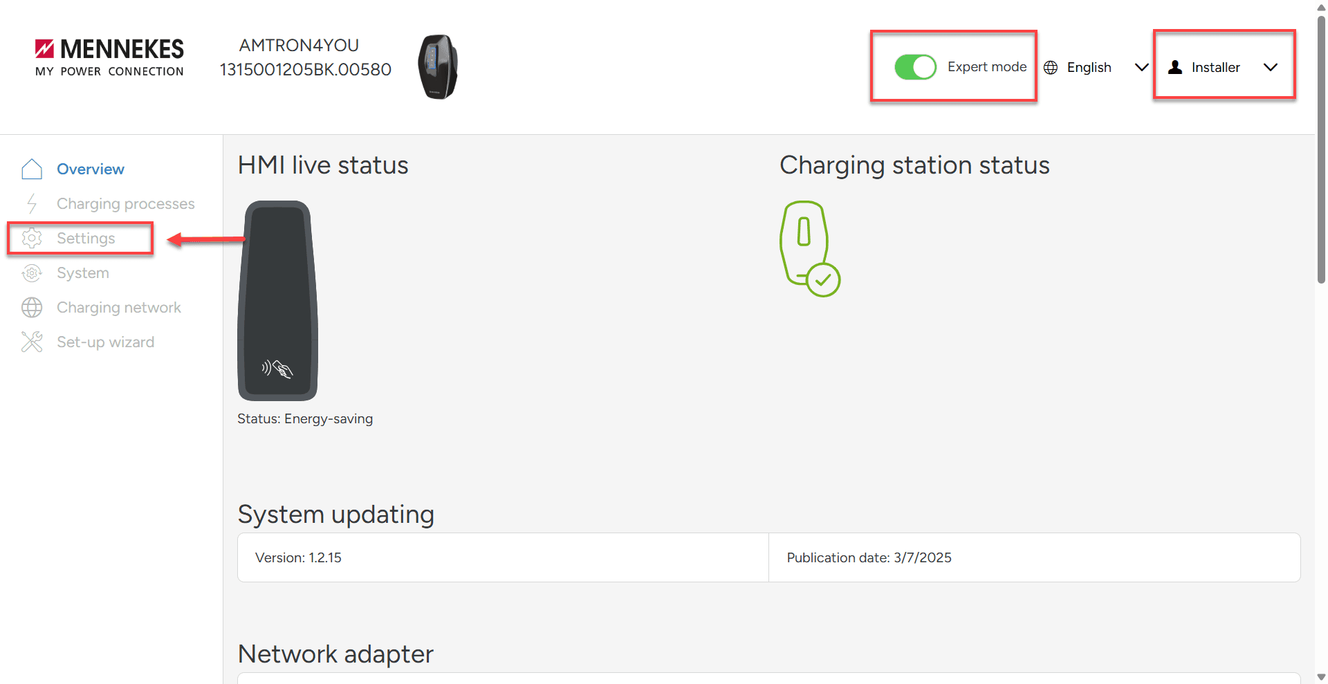Click the language globe icon
Screen dimensions: 1328x684
(1051, 68)
